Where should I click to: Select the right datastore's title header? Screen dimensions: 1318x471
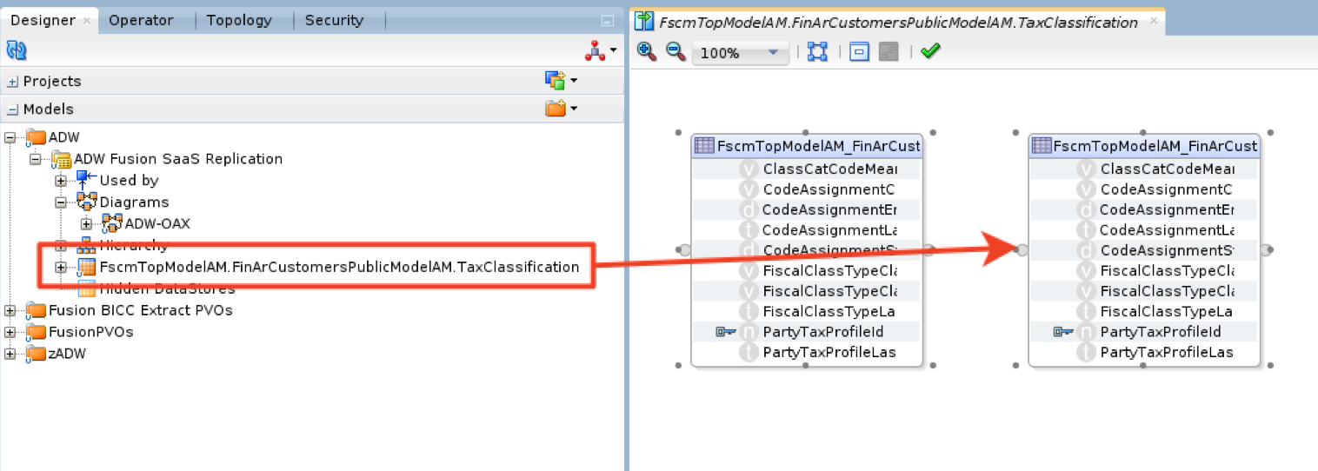click(x=1144, y=146)
